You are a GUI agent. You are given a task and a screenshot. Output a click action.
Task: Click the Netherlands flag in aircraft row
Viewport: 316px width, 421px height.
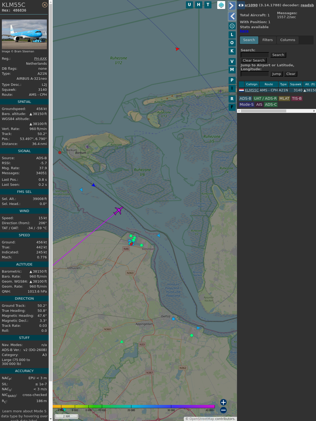[x=241, y=90]
